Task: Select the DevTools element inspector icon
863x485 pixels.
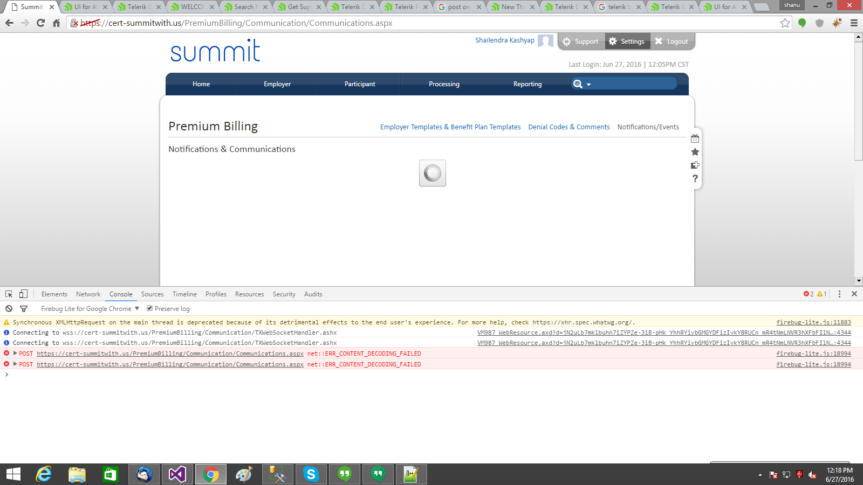Action: point(9,294)
